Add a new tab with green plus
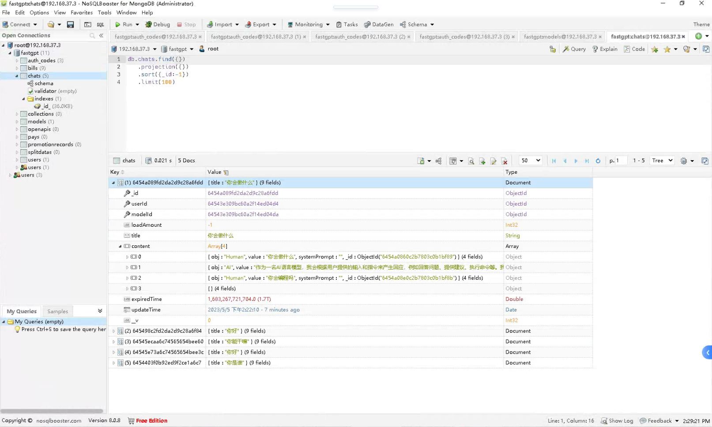The width and height of the screenshot is (712, 427). pos(698,36)
